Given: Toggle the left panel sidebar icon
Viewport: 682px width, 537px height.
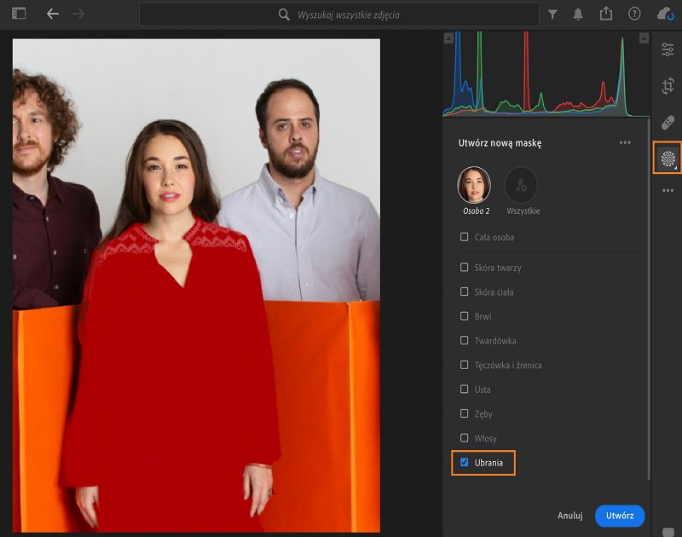Looking at the screenshot, I should [x=19, y=14].
